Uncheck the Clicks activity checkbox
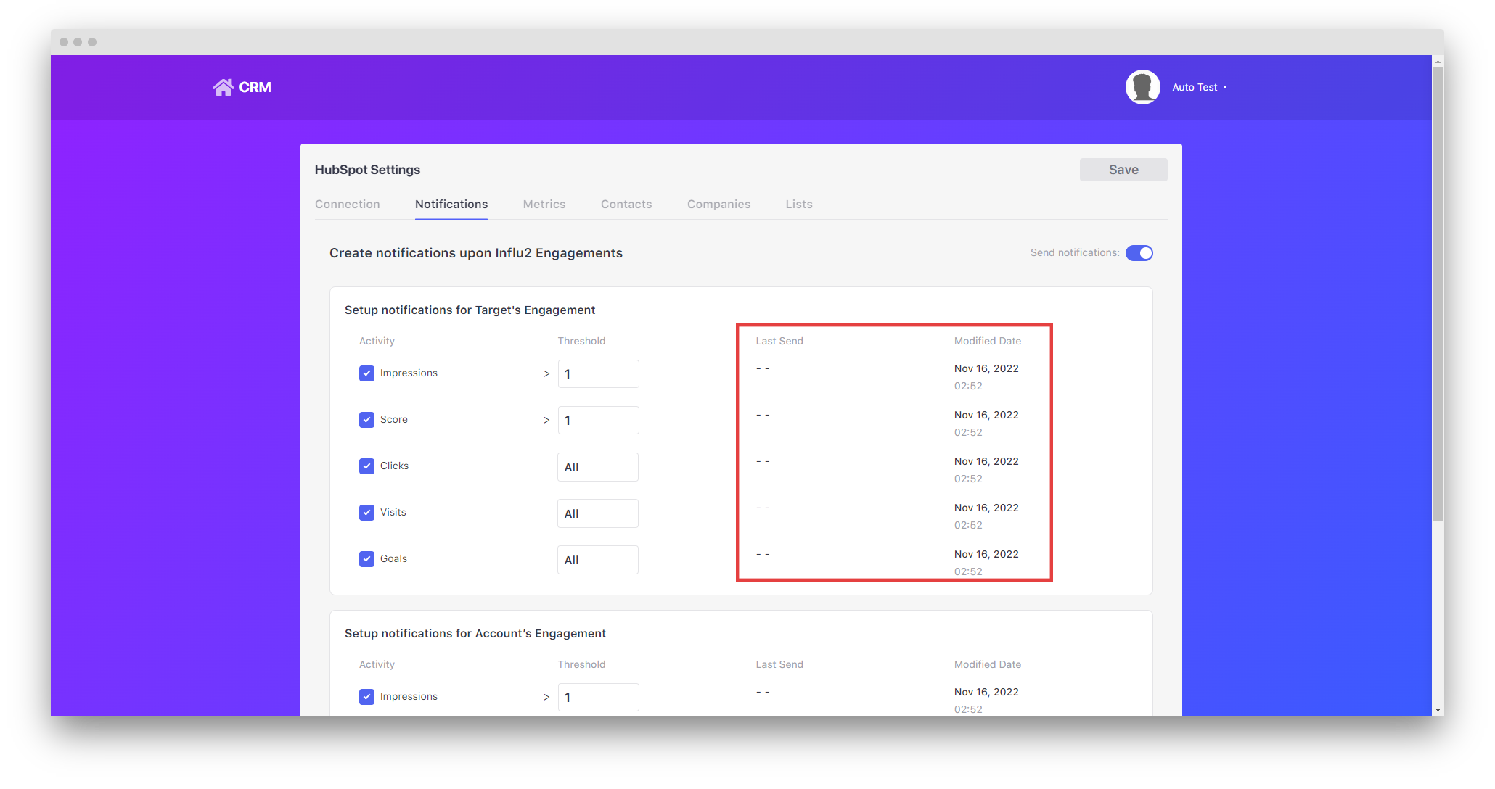 (x=366, y=466)
